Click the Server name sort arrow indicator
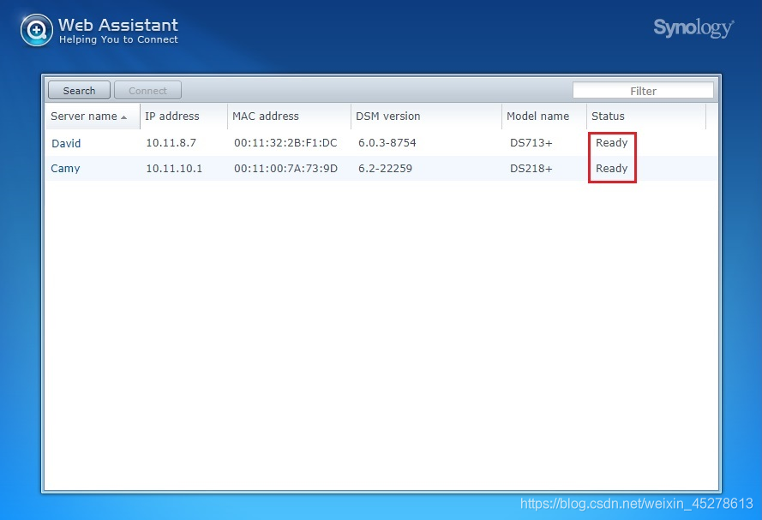The width and height of the screenshot is (762, 520). [124, 117]
